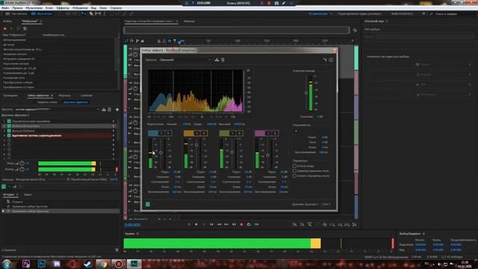Image resolution: width=478 pixels, height=269 pixels.
Task: Click the red Record button in the transport bar
Action: tap(241, 224)
